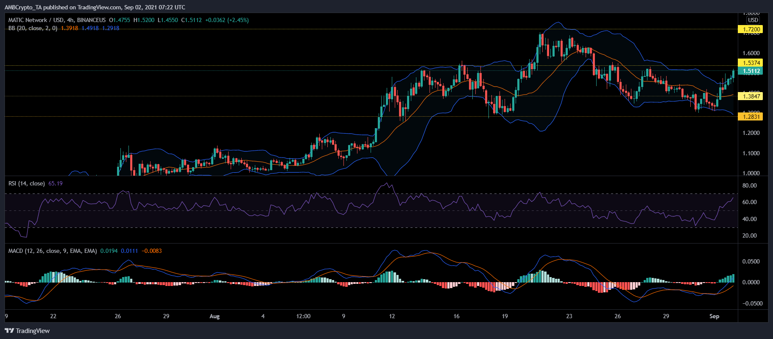The image size is (773, 339).
Task: Click the RSI axis label 20.00
Action: (750, 235)
